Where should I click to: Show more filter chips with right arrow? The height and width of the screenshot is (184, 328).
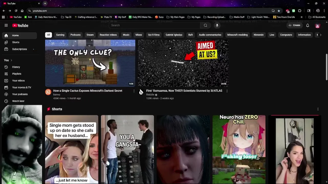pos(320,35)
